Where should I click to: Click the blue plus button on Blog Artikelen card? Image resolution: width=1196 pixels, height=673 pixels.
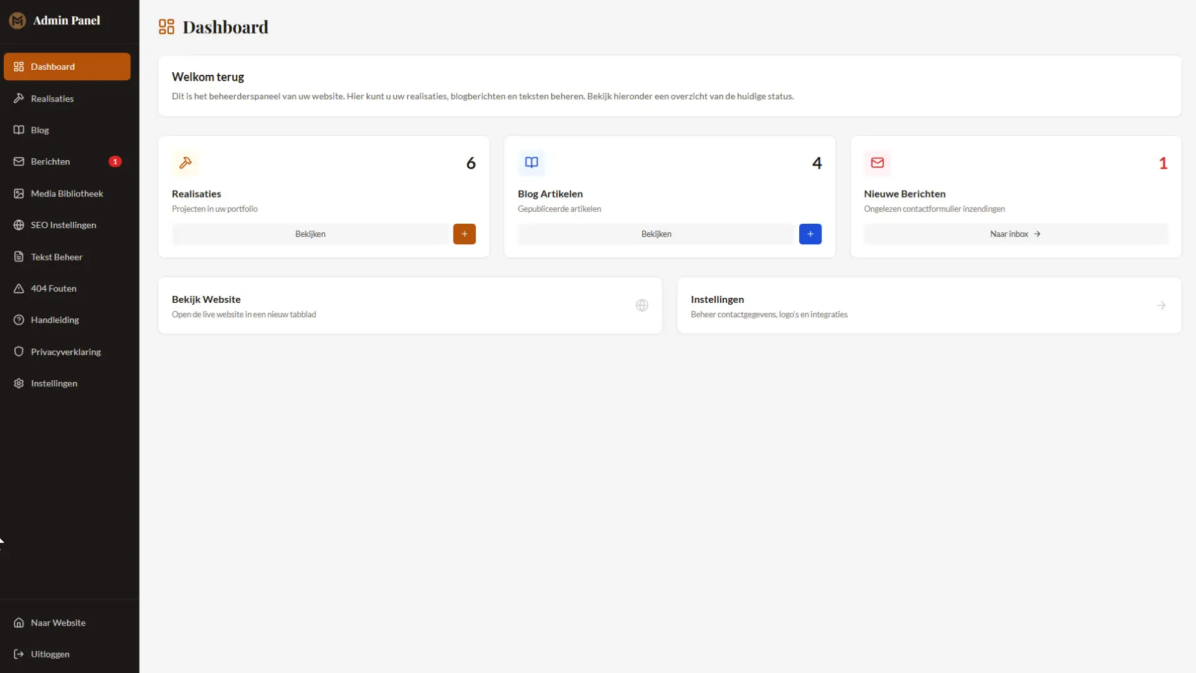pos(810,234)
